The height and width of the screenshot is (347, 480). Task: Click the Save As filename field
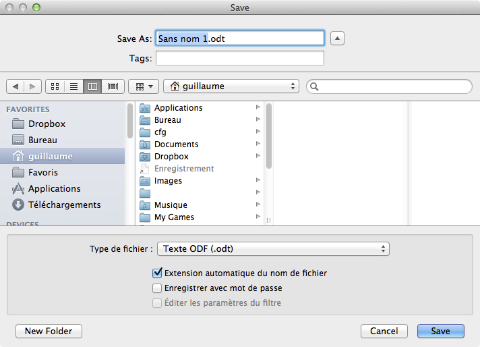[240, 38]
